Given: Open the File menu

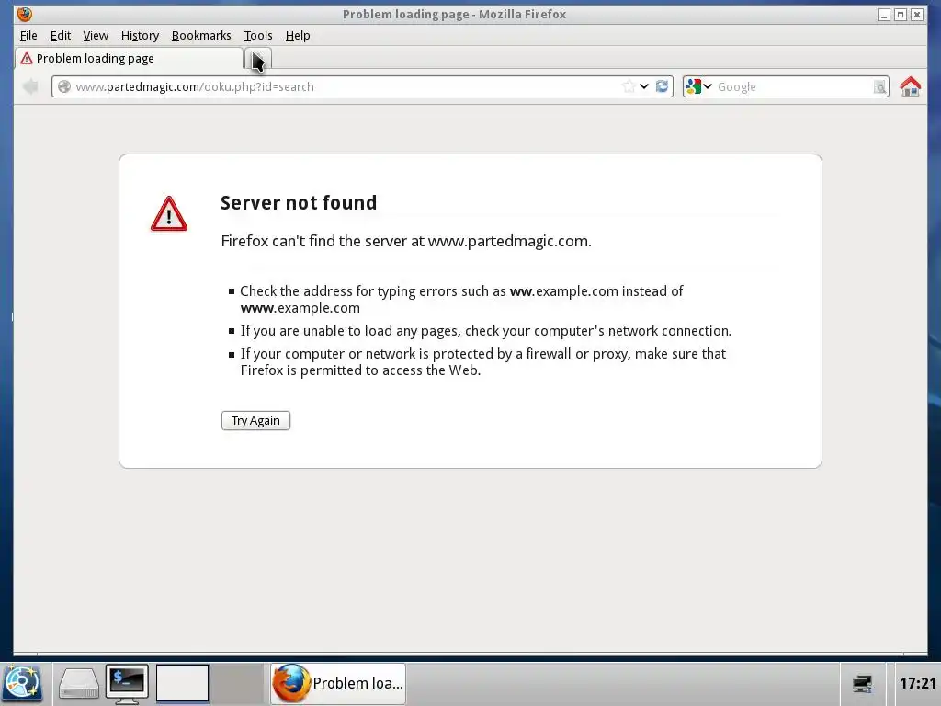Looking at the screenshot, I should click(28, 36).
